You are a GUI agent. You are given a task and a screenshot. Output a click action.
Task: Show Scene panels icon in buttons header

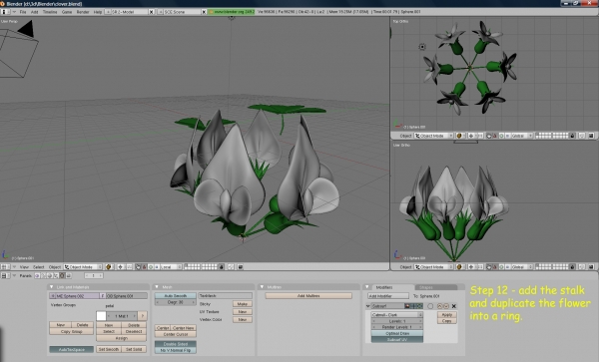pyautogui.click(x=68, y=275)
